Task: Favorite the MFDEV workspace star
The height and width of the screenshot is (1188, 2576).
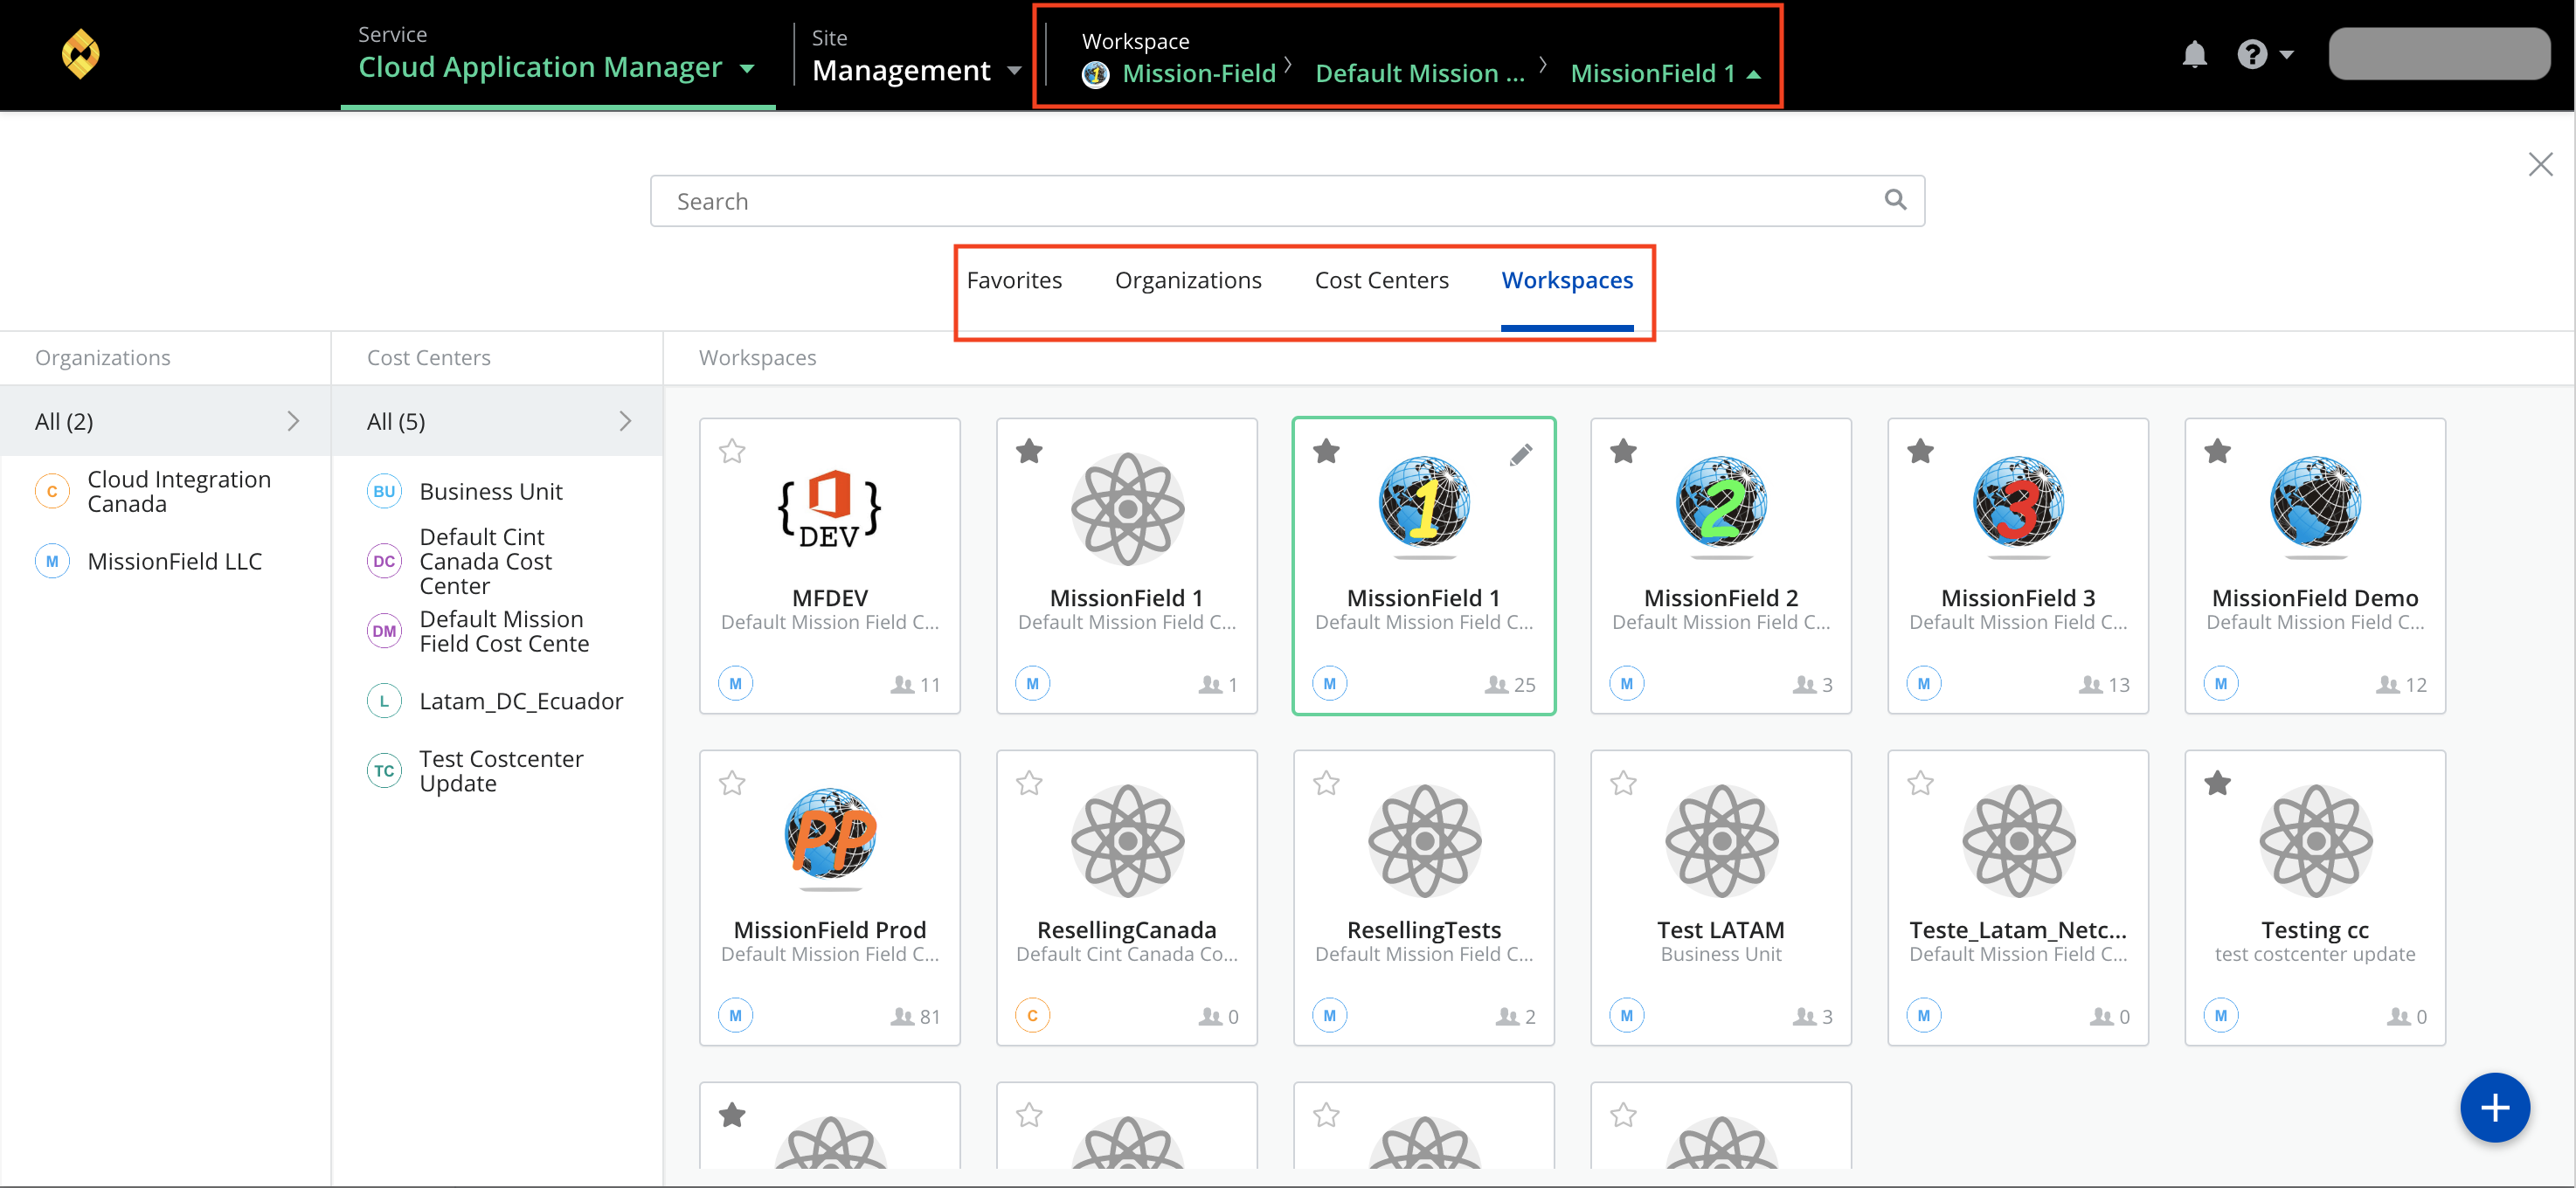Action: tap(732, 451)
